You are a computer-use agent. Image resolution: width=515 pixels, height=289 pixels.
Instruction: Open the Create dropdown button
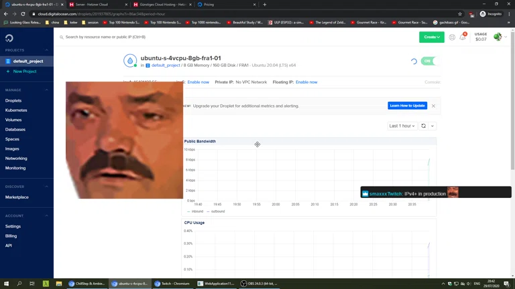[x=432, y=37]
